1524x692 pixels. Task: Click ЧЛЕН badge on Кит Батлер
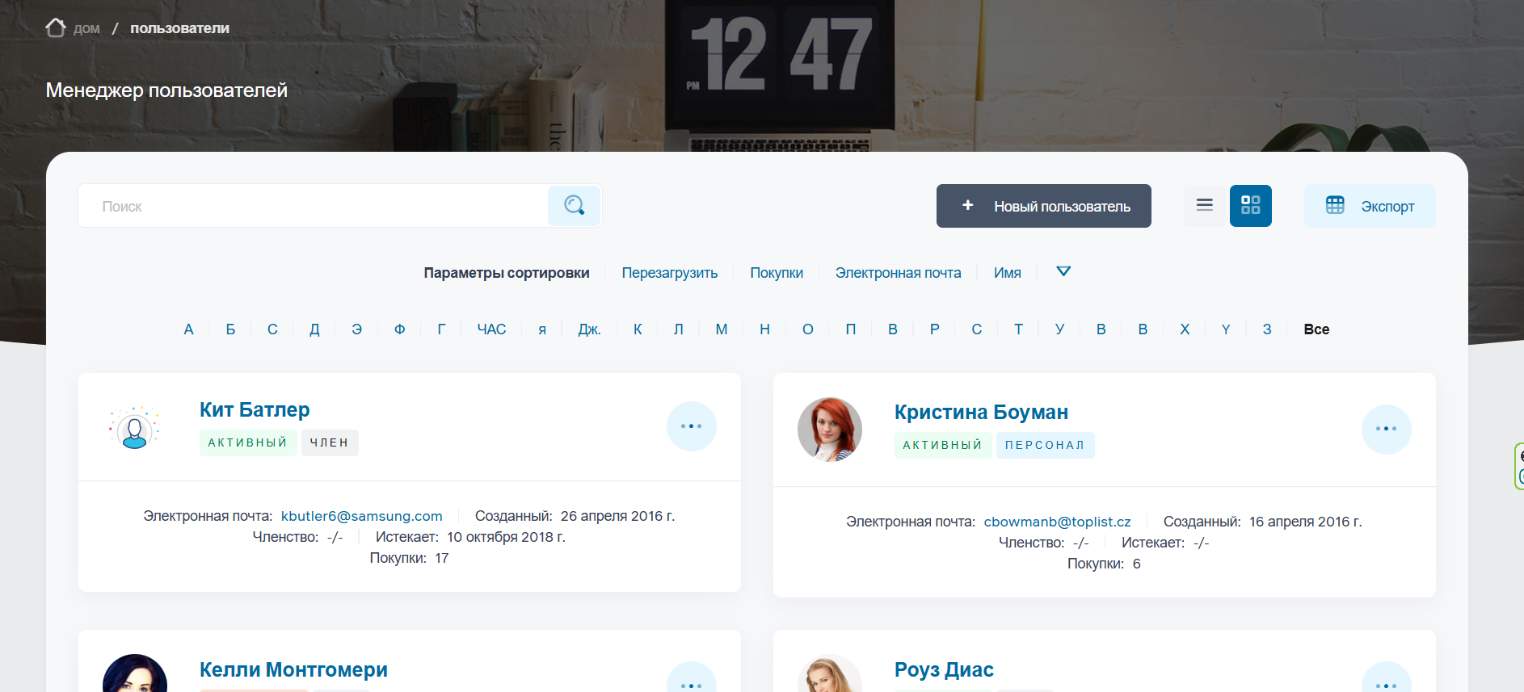pyautogui.click(x=330, y=442)
